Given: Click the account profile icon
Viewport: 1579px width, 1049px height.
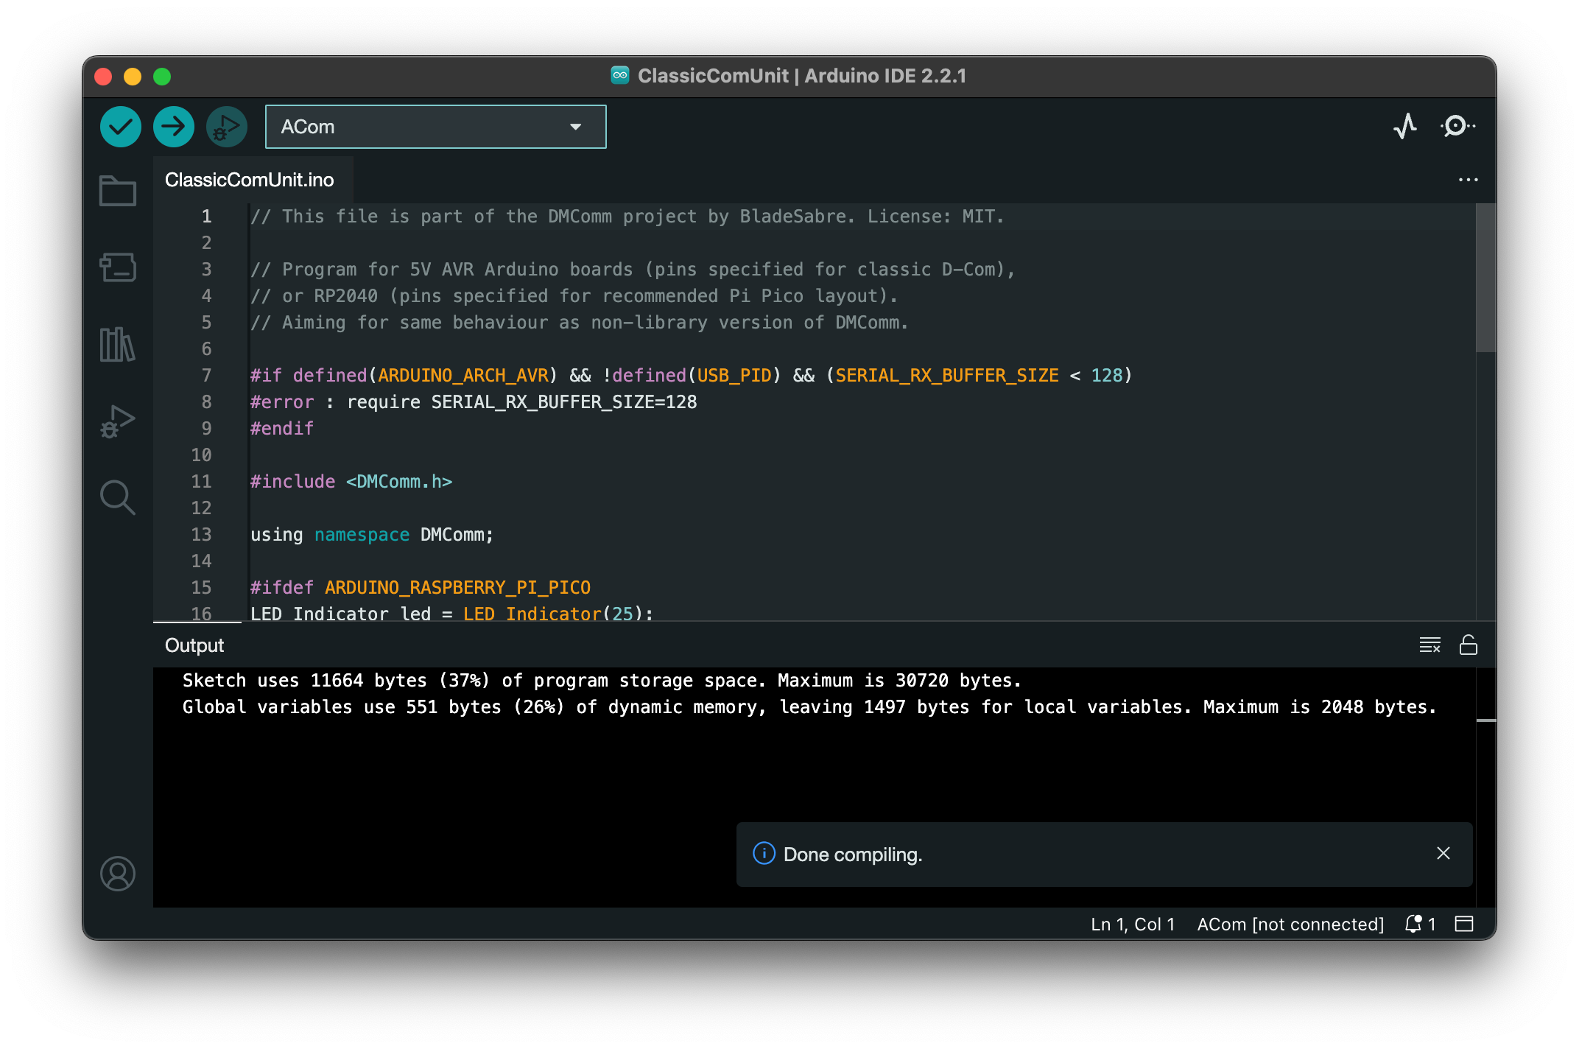Looking at the screenshot, I should tap(118, 874).
